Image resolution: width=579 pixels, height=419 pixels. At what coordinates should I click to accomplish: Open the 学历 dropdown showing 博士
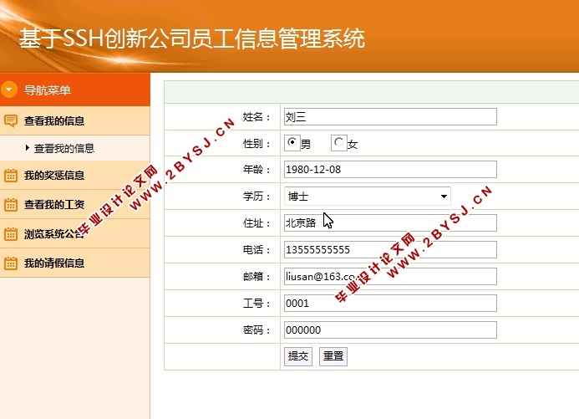tap(367, 197)
